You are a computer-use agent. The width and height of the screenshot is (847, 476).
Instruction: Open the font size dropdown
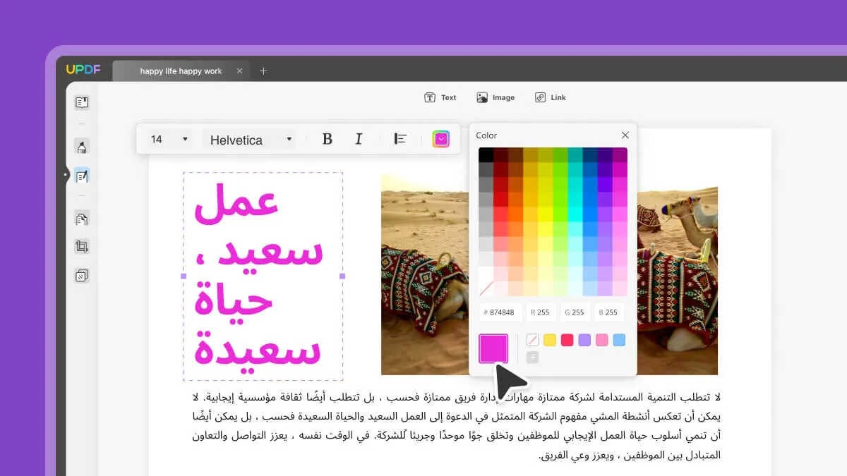click(x=167, y=138)
